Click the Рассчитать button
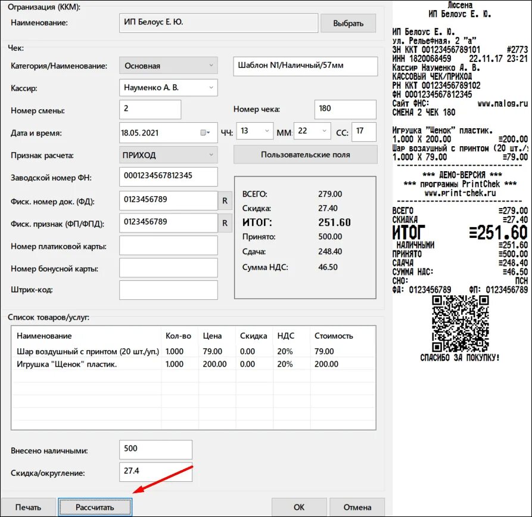 95,507
